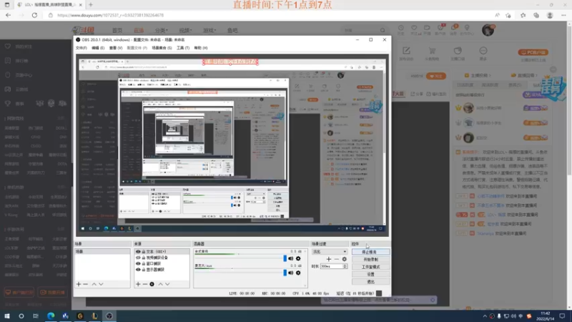Click the stop streaming button (停止推流)

pos(370,252)
